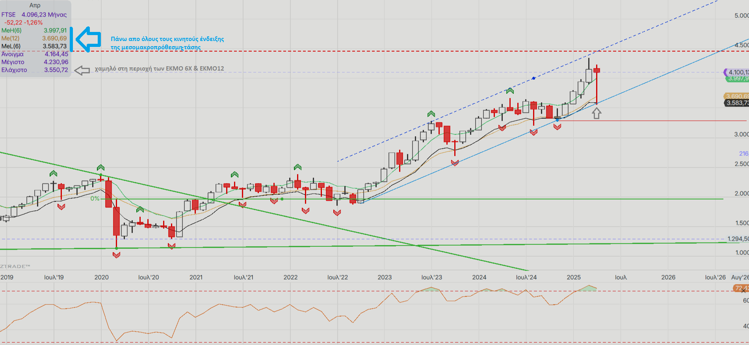
Task: Click the 2.000 price axis label
Action: point(741,193)
